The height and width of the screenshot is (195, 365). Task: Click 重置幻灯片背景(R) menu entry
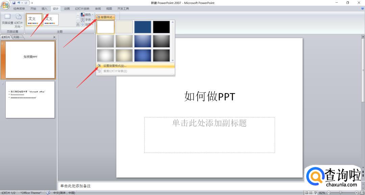tap(135, 71)
